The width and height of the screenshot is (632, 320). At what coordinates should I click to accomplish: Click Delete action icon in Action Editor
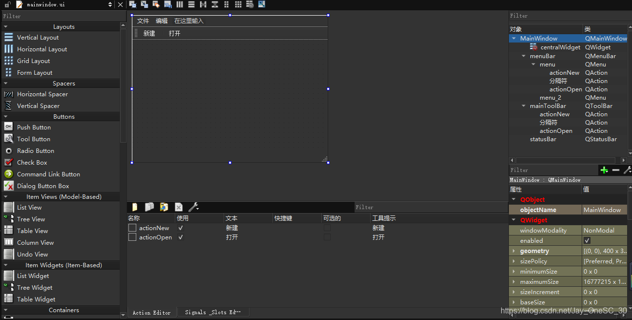pyautogui.click(x=179, y=207)
